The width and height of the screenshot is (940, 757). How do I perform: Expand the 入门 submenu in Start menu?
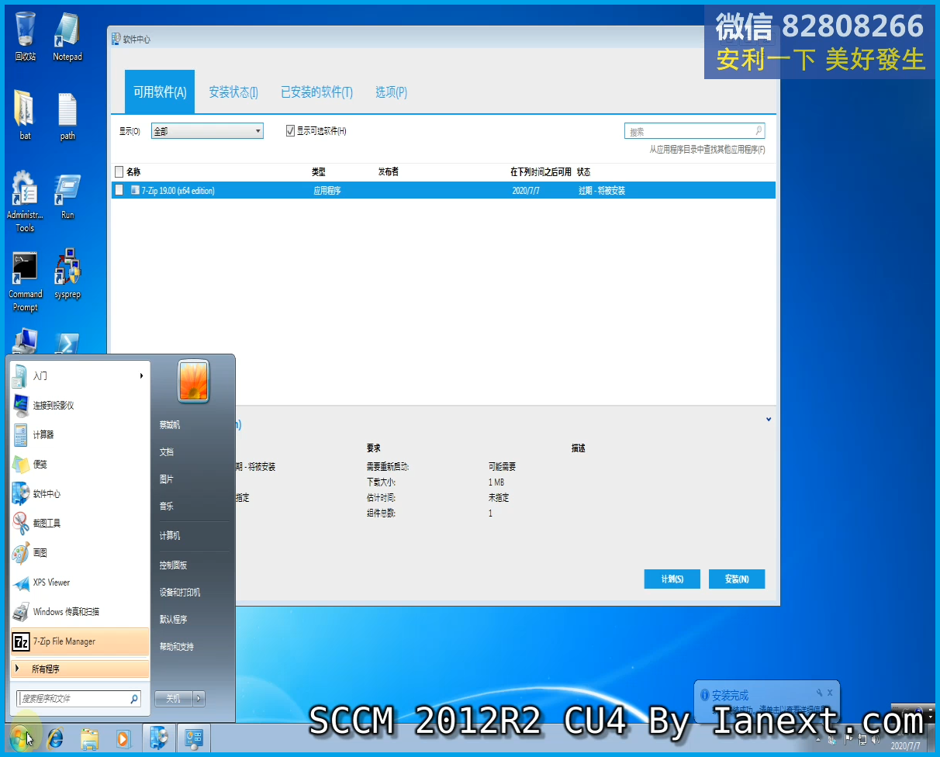click(x=79, y=375)
